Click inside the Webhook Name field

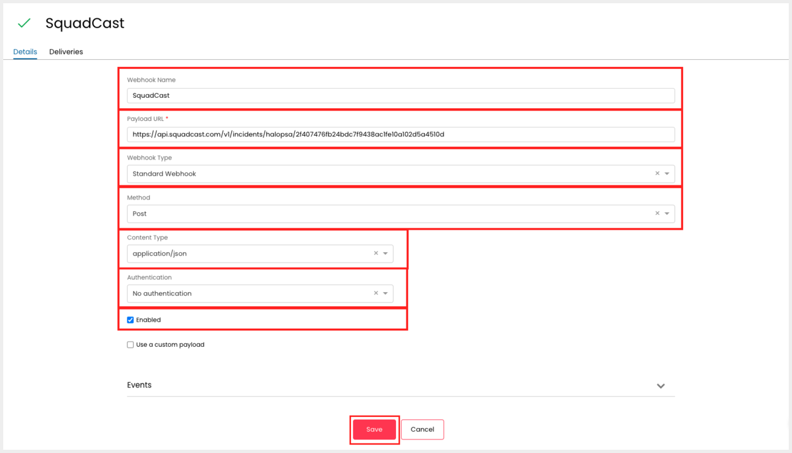click(399, 95)
